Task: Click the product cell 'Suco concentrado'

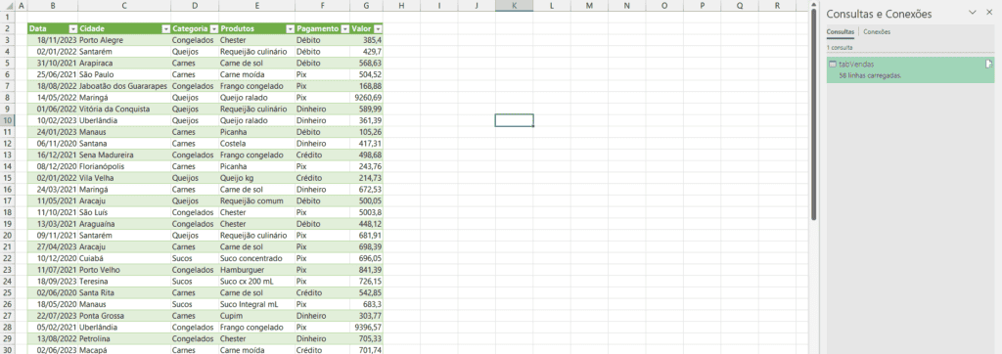Action: 257,258
